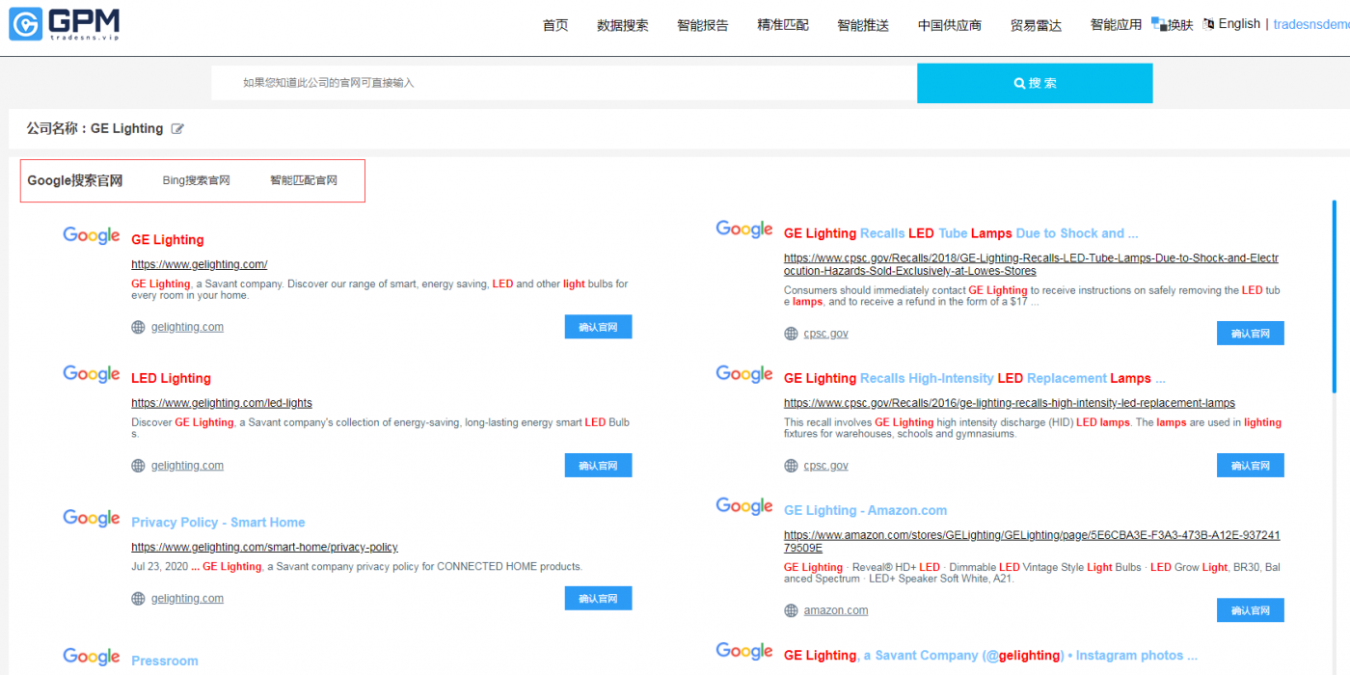Open the LED Lighting result title

[x=171, y=379]
